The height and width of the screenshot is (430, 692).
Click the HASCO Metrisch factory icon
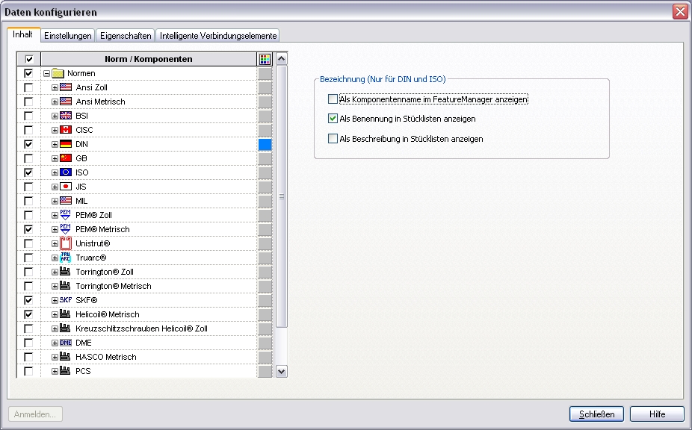(x=65, y=356)
